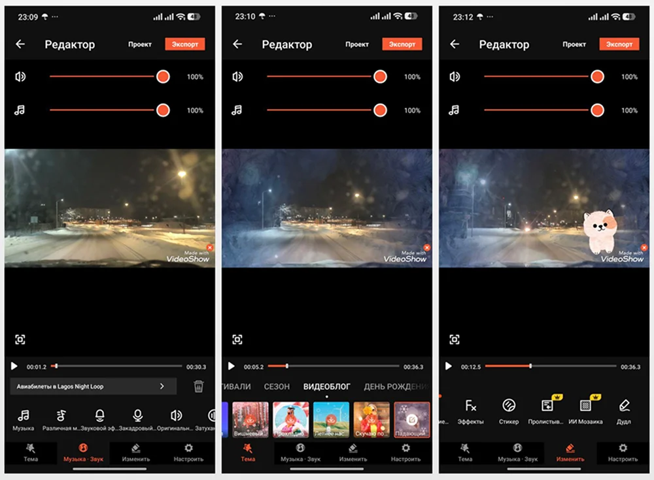Select the ИИ Мозаика premium tool
Image resolution: width=654 pixels, height=480 pixels.
pos(585,409)
